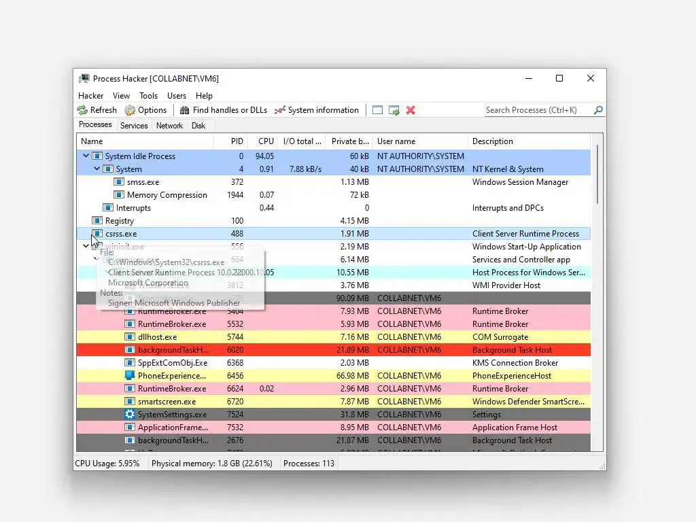Maximize the Process Hacker window
The width and height of the screenshot is (696, 522).
tap(559, 78)
